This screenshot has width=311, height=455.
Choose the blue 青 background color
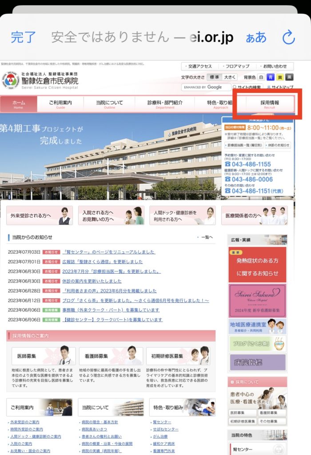[271, 77]
